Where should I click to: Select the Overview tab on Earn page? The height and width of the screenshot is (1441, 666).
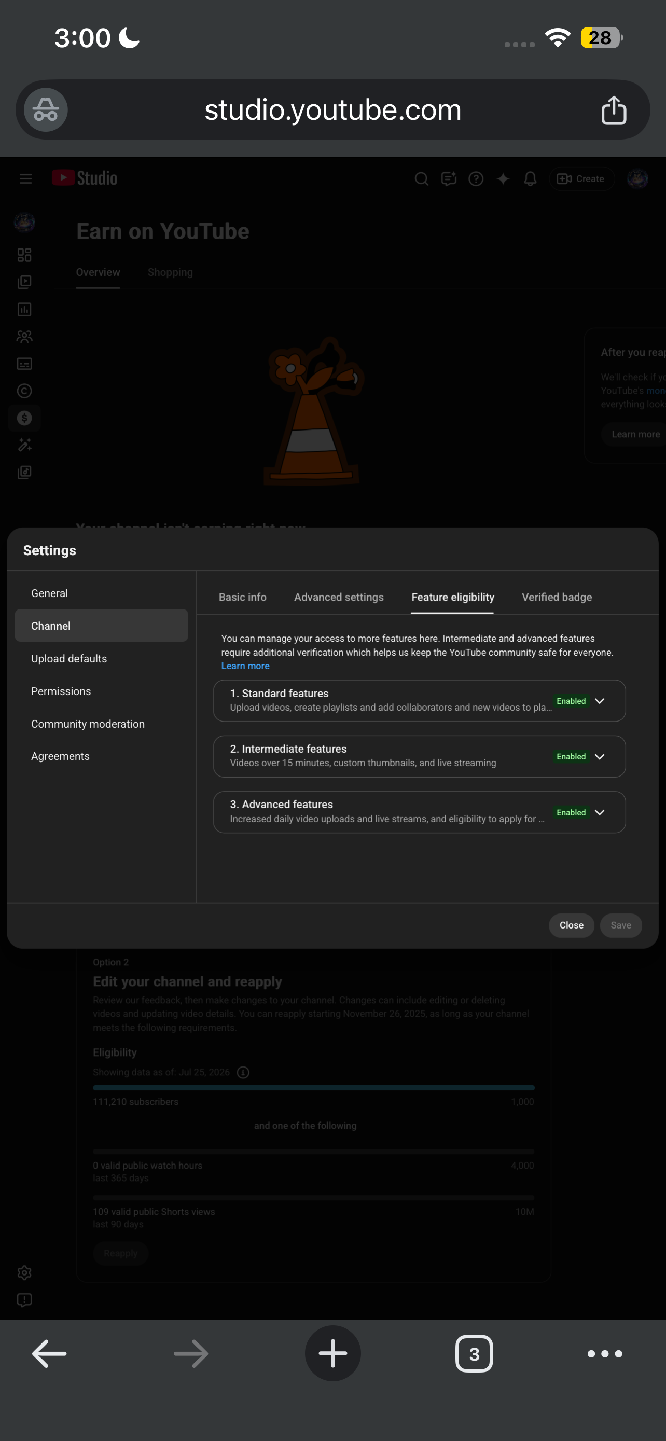point(98,272)
